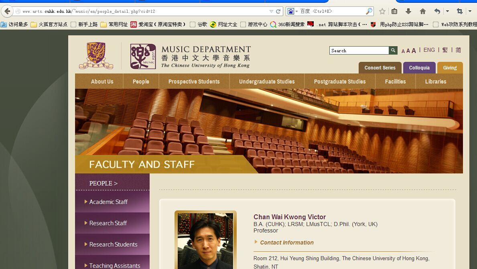Open the Postgraduate Studies menu
477x269 pixels.
click(340, 81)
